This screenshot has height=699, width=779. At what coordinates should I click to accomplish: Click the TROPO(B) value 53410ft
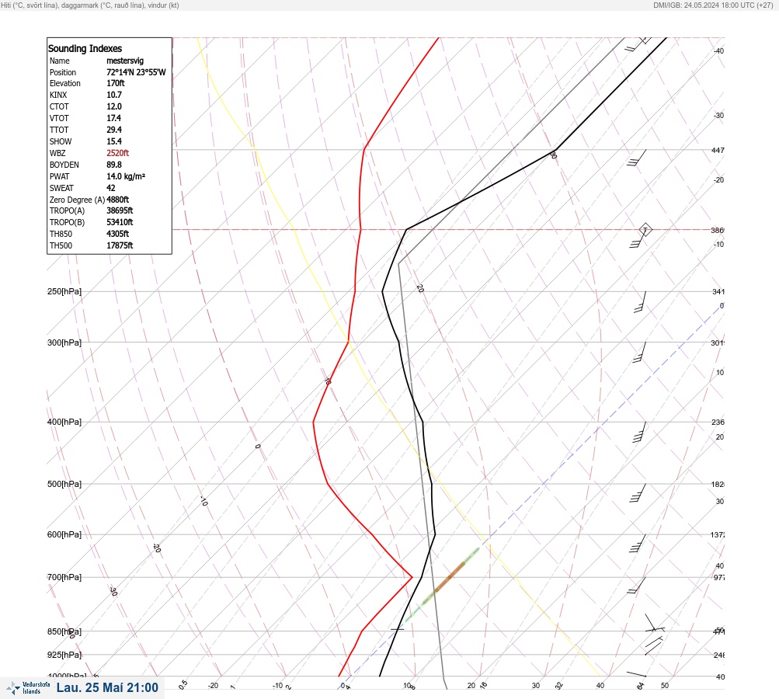pos(120,222)
